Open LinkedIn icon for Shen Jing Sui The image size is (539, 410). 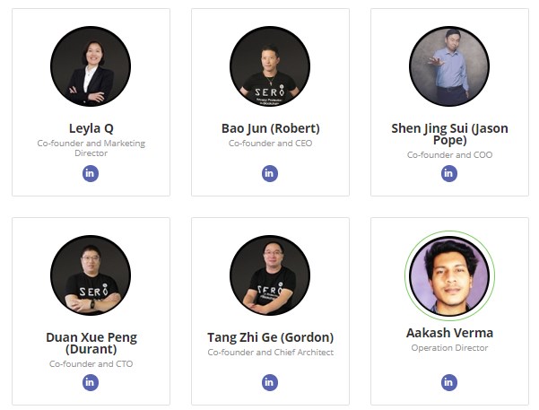pyautogui.click(x=449, y=173)
